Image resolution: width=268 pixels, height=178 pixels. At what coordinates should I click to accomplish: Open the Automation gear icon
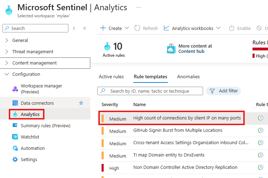tap(15, 148)
